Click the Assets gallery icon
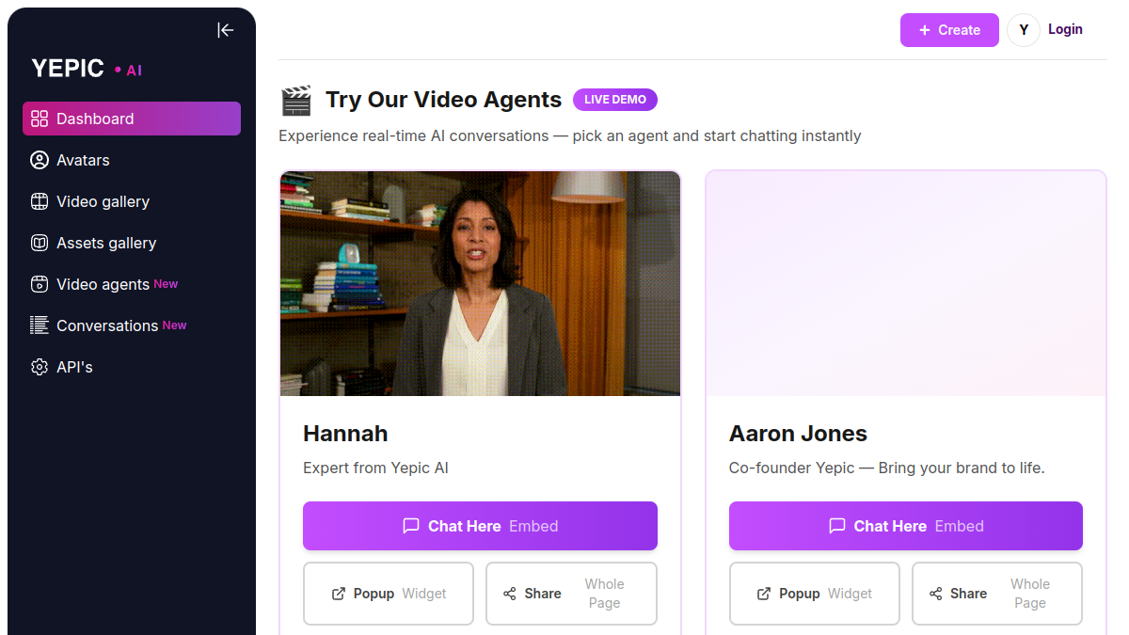This screenshot has width=1129, height=635. pyautogui.click(x=40, y=243)
